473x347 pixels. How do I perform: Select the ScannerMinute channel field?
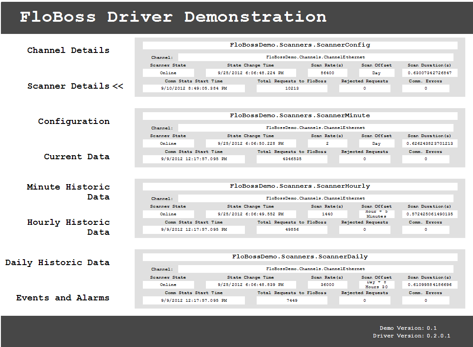click(x=316, y=128)
